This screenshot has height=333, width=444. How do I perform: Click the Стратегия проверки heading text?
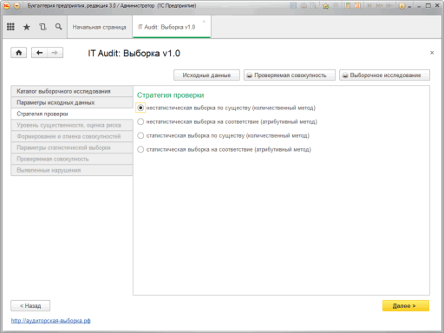tap(171, 95)
